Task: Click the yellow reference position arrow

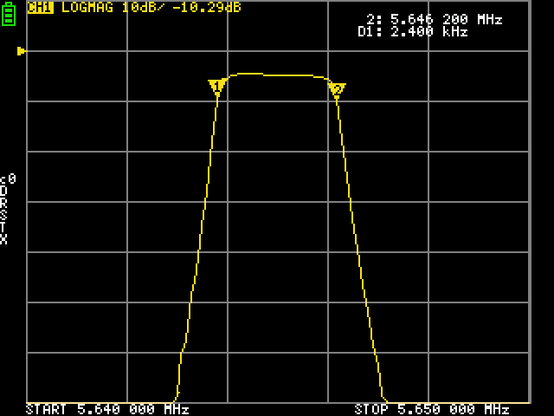Action: point(22,51)
